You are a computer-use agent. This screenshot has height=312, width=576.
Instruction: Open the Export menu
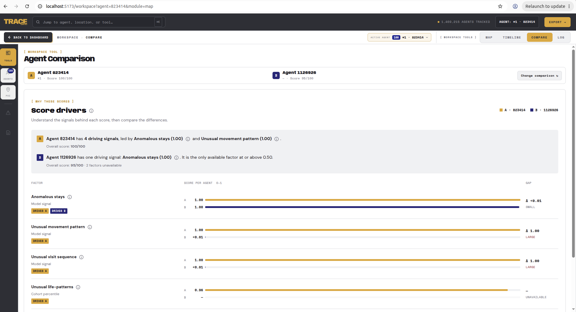557,22
